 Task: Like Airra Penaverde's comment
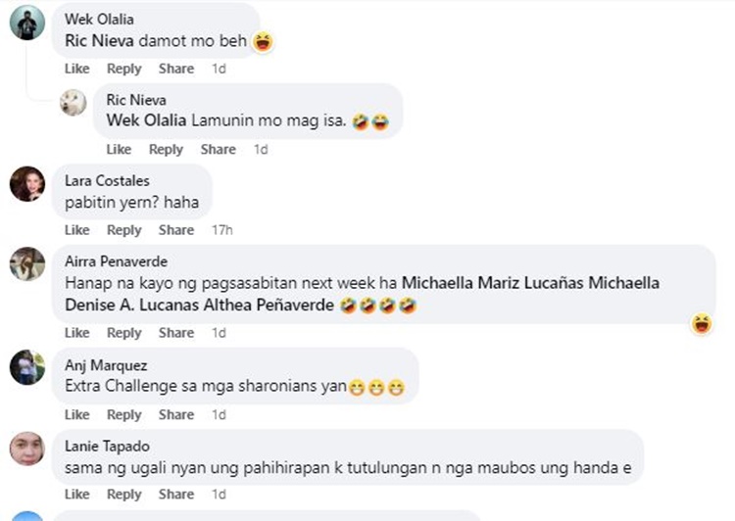pos(76,333)
